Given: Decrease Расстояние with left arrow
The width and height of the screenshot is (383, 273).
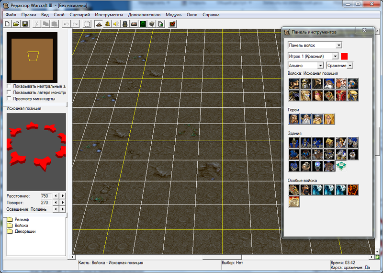Looking at the screenshot, I should 56,196.
